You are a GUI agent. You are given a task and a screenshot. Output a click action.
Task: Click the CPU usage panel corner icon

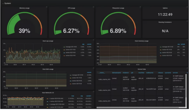coord(93,7)
